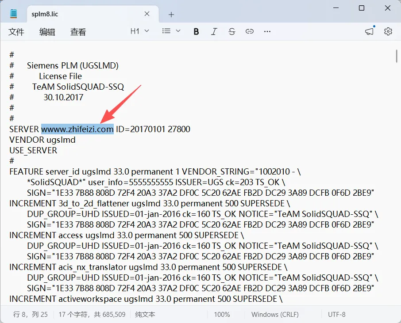This screenshot has width=401, height=323.
Task: Click the Notepad app icon in title bar
Action: click(x=13, y=14)
